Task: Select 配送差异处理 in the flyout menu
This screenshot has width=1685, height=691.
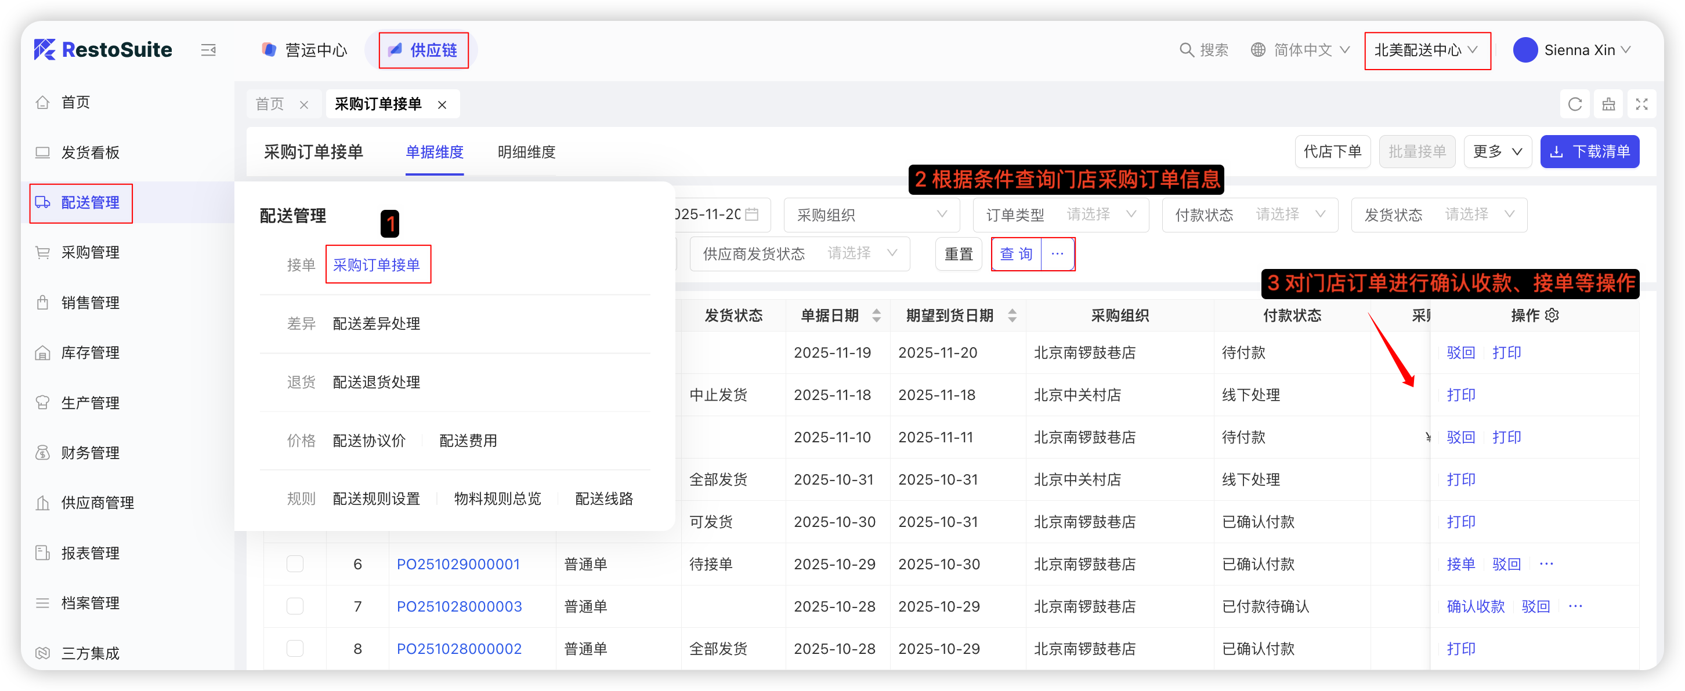Action: click(x=376, y=323)
